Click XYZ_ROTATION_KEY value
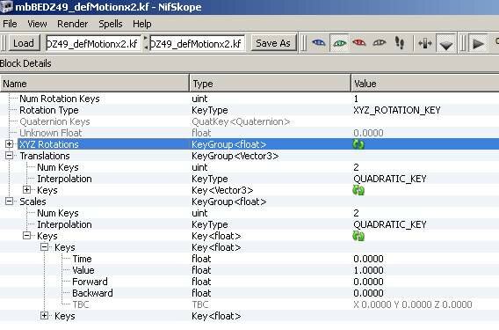Viewport: 499px width, 330px height. (397, 110)
